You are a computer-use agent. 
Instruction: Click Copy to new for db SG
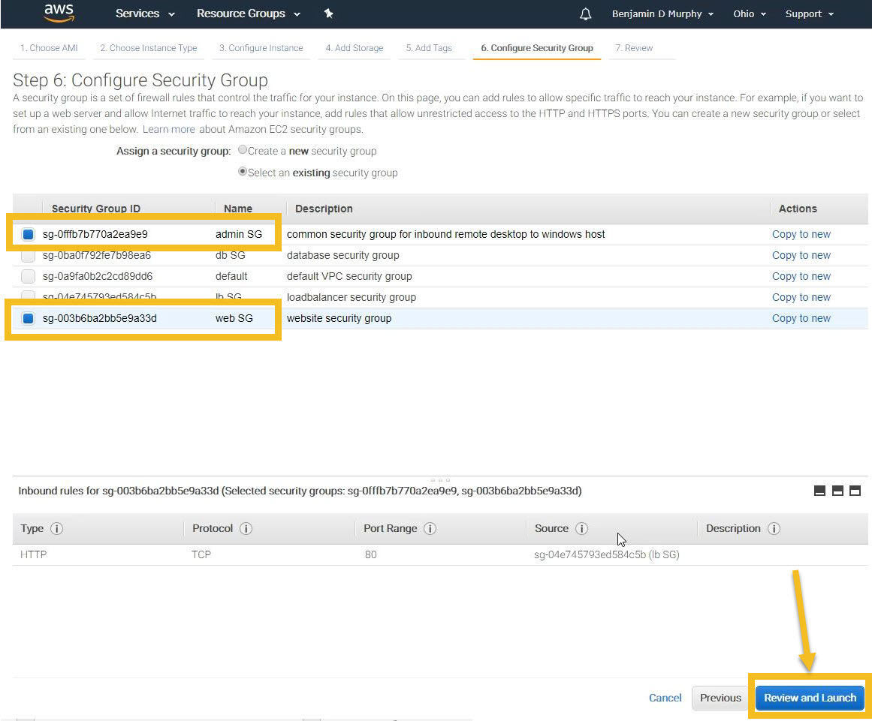click(801, 256)
